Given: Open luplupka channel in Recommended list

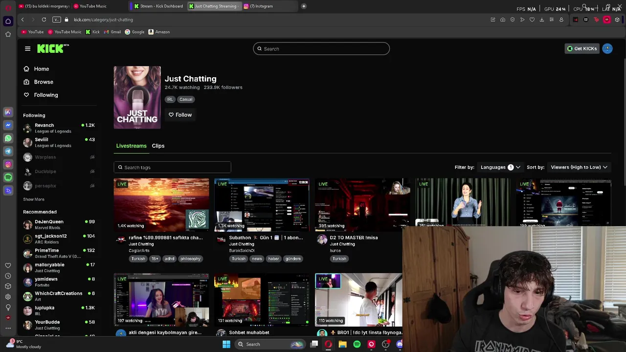Looking at the screenshot, I should 59,310.
